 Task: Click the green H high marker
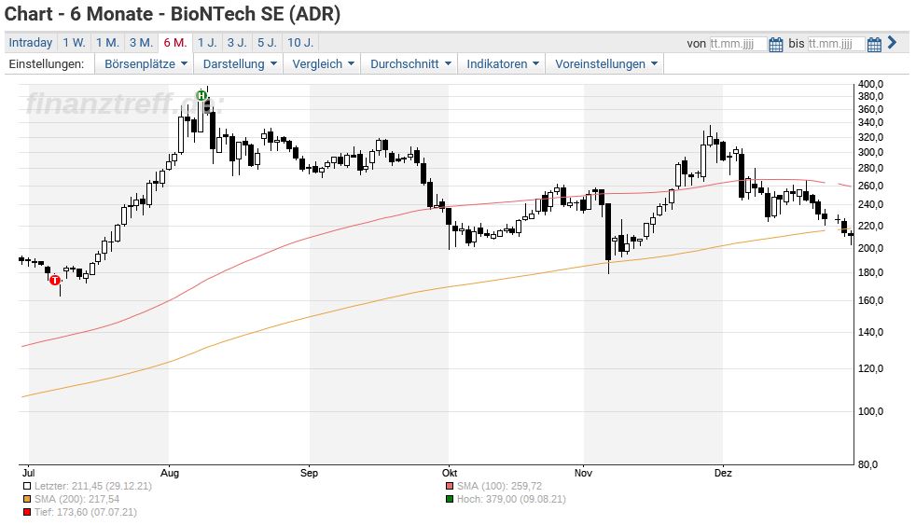[x=201, y=95]
